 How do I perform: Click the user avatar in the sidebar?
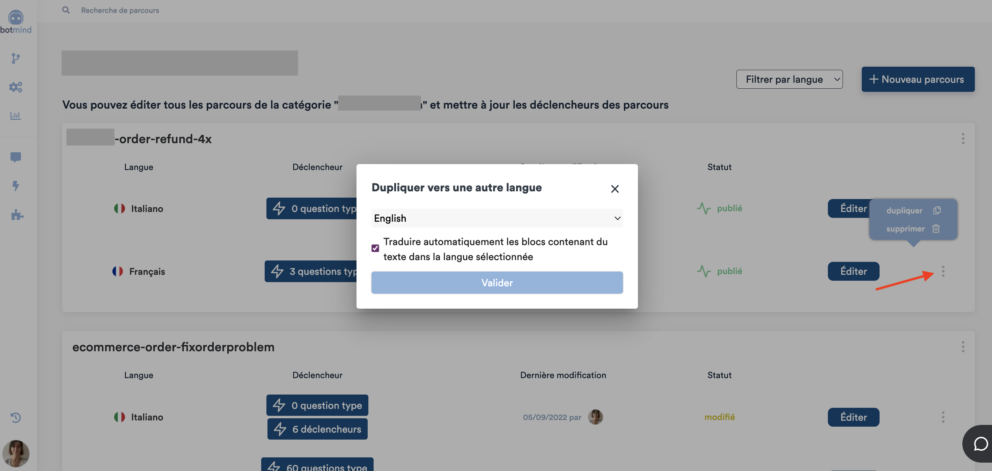[16, 453]
